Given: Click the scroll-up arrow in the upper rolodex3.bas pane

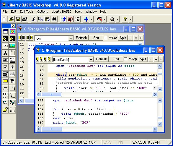Looking at the screenshot, I should coord(160,66).
